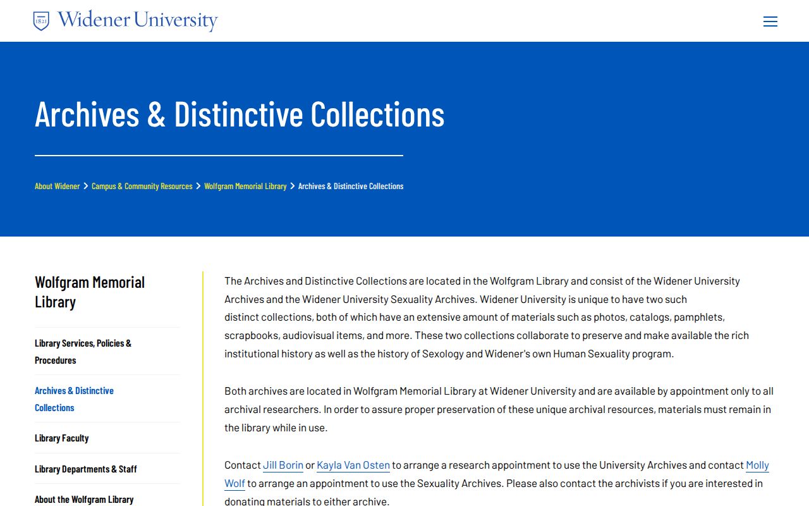
Task: Select Archives & Distinctive Collections breadcrumb text
Action: tap(351, 186)
